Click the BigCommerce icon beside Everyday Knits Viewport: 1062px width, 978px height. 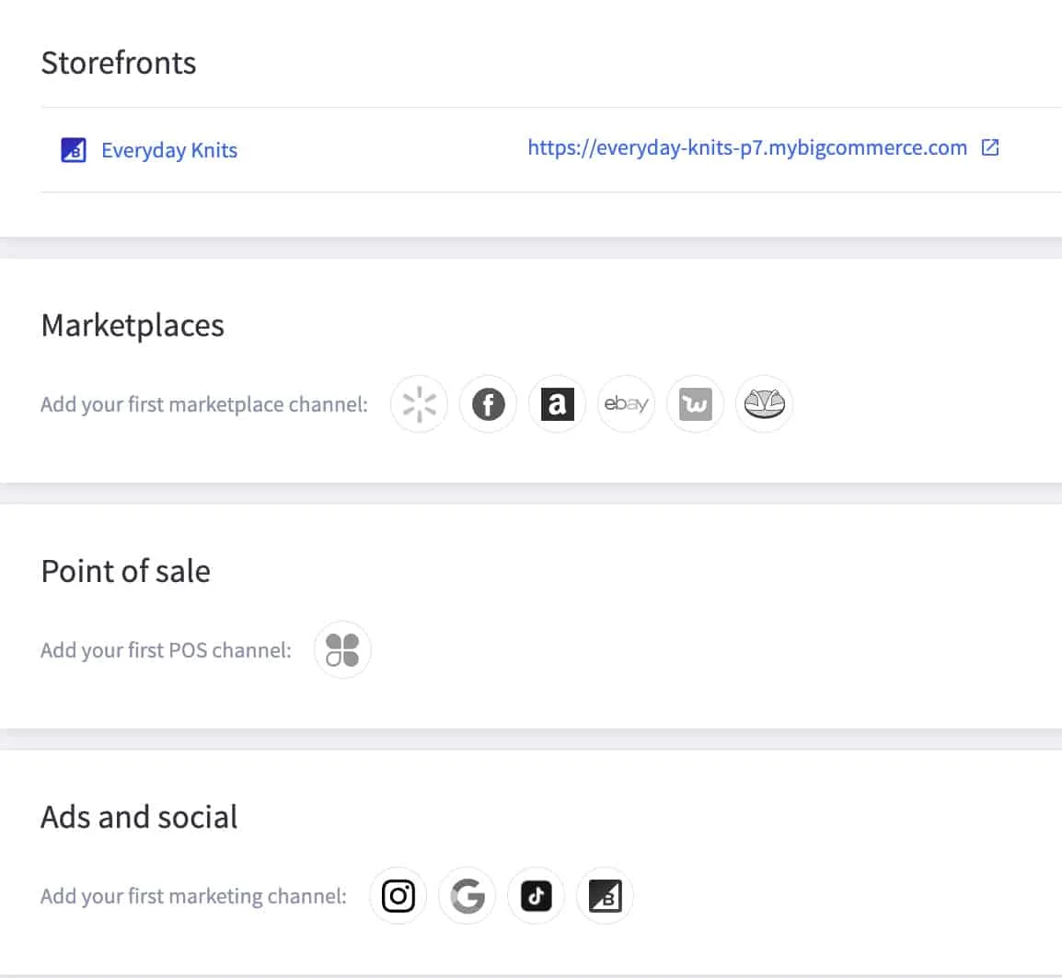pyautogui.click(x=73, y=150)
